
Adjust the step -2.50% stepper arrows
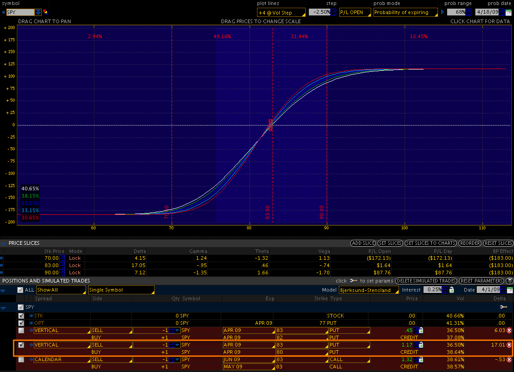tap(333, 12)
